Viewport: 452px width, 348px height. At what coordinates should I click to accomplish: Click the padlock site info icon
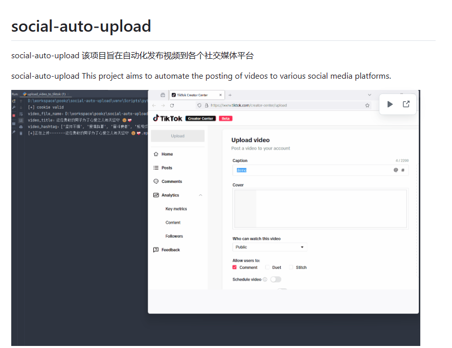click(x=207, y=105)
